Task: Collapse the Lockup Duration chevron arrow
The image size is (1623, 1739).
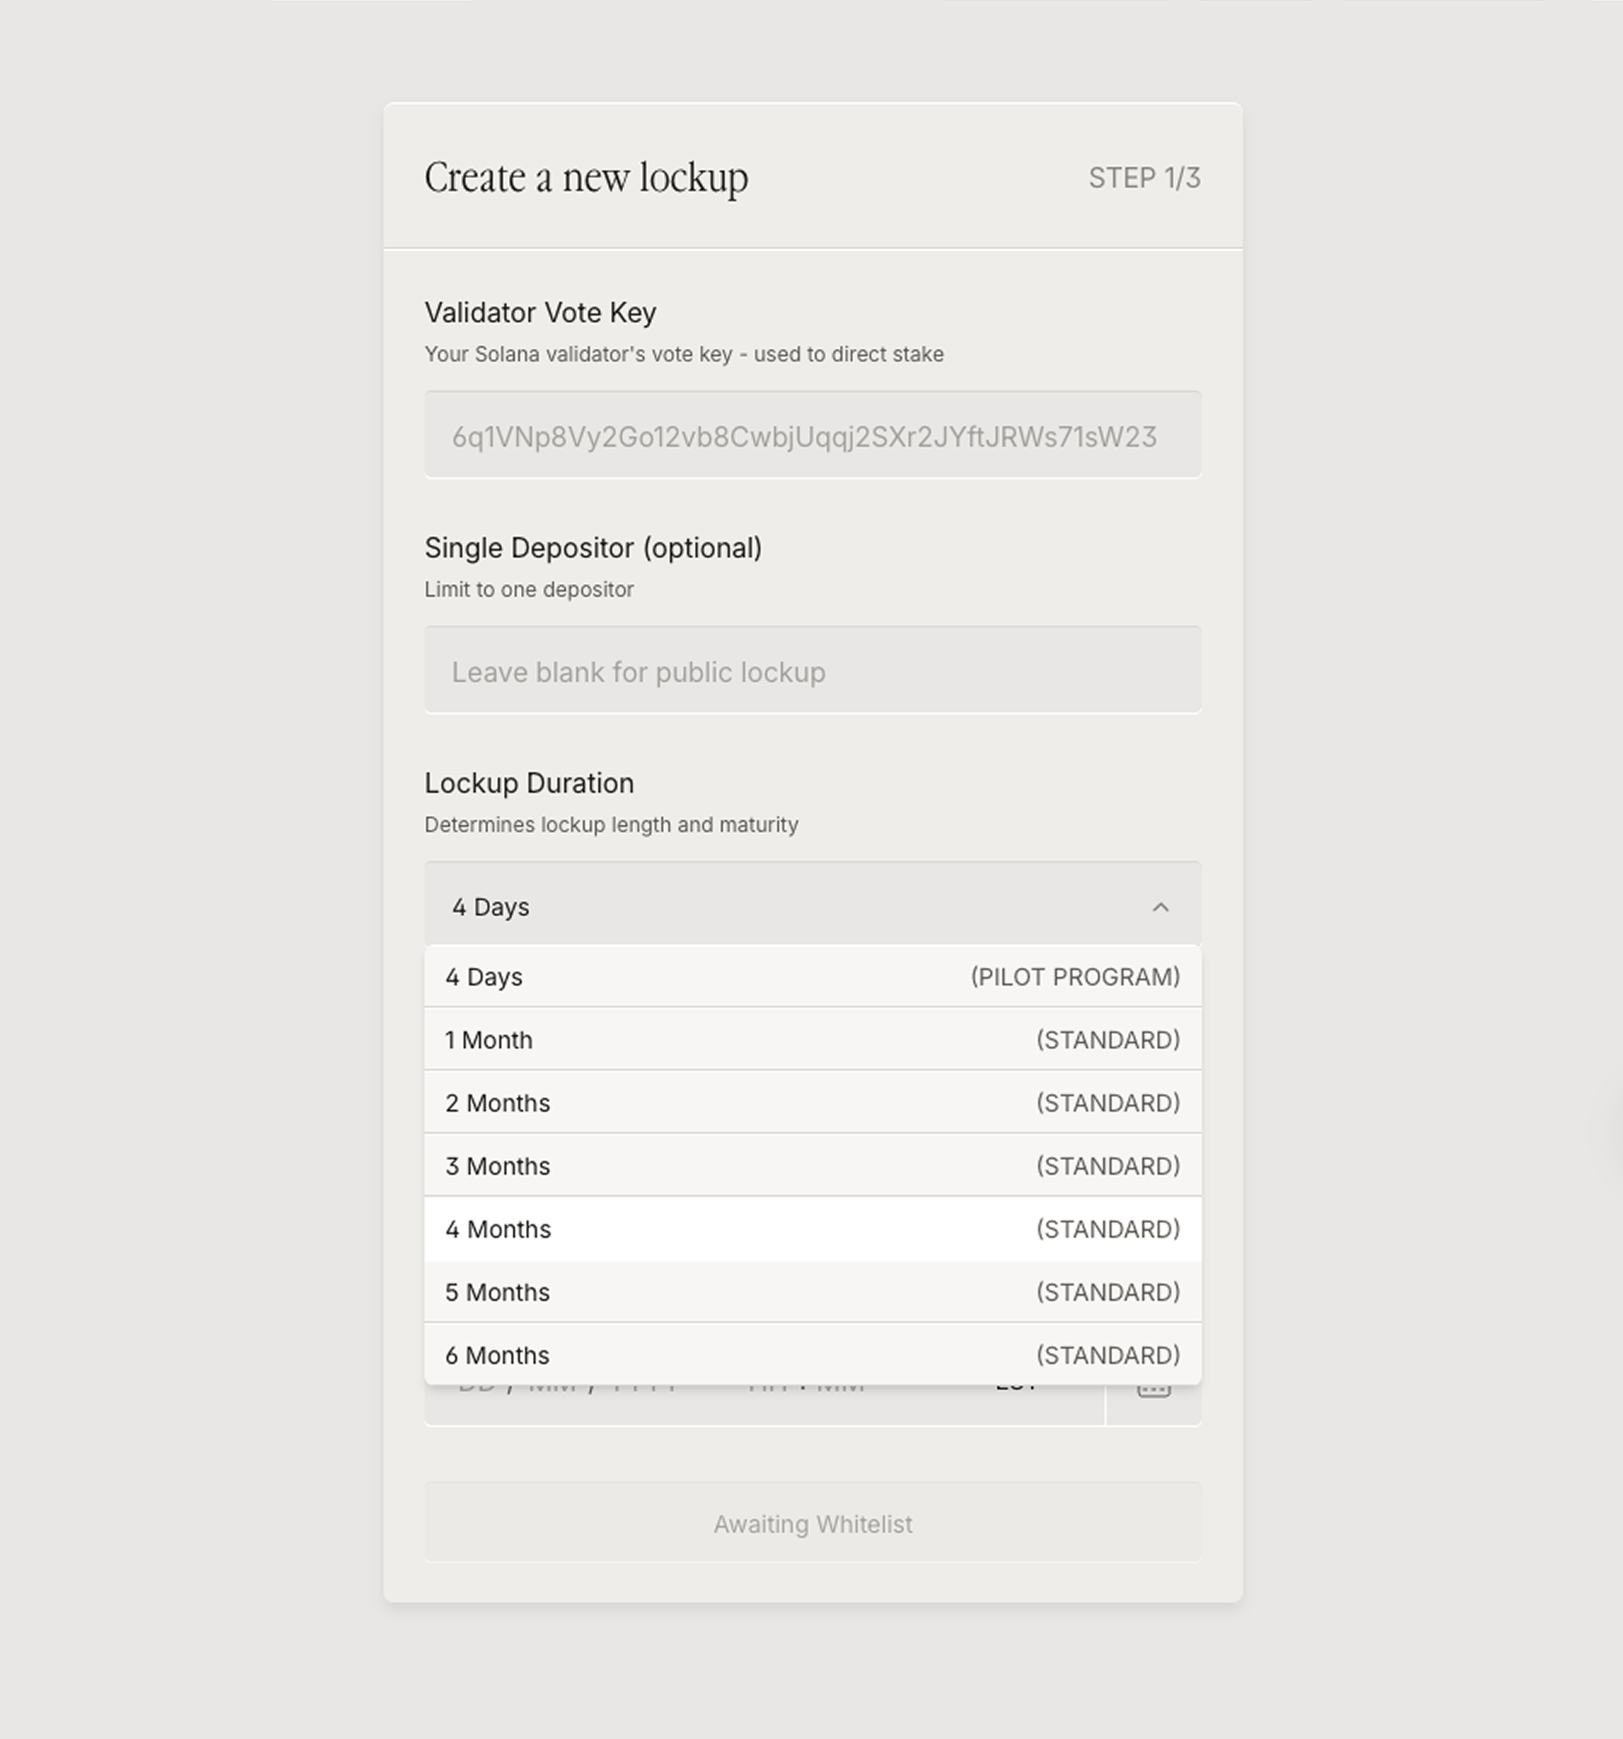Action: (x=1159, y=907)
